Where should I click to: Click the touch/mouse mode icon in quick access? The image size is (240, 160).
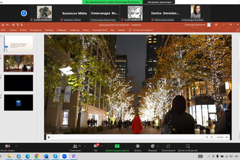(x=22, y=25)
